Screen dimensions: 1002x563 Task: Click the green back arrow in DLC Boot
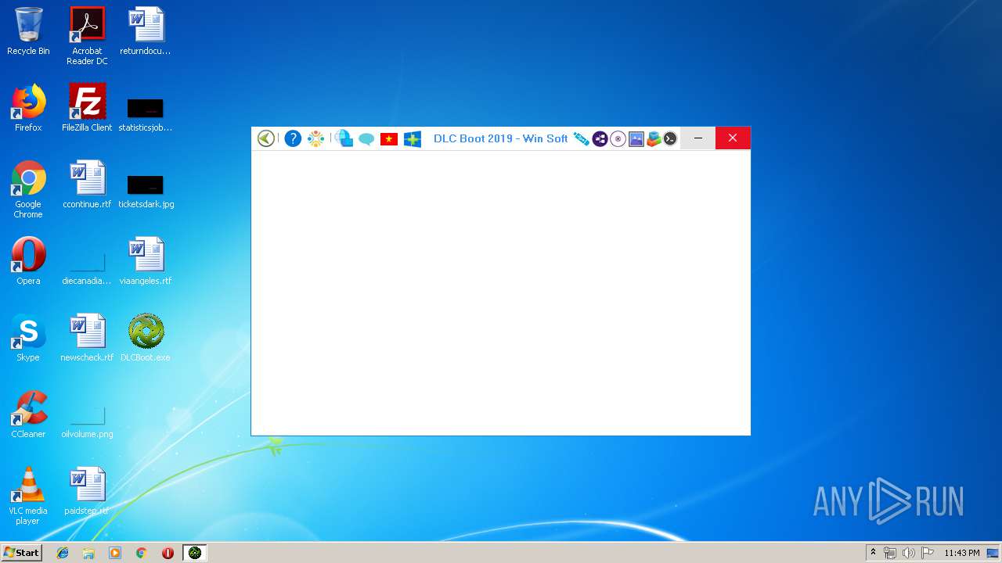click(x=266, y=138)
